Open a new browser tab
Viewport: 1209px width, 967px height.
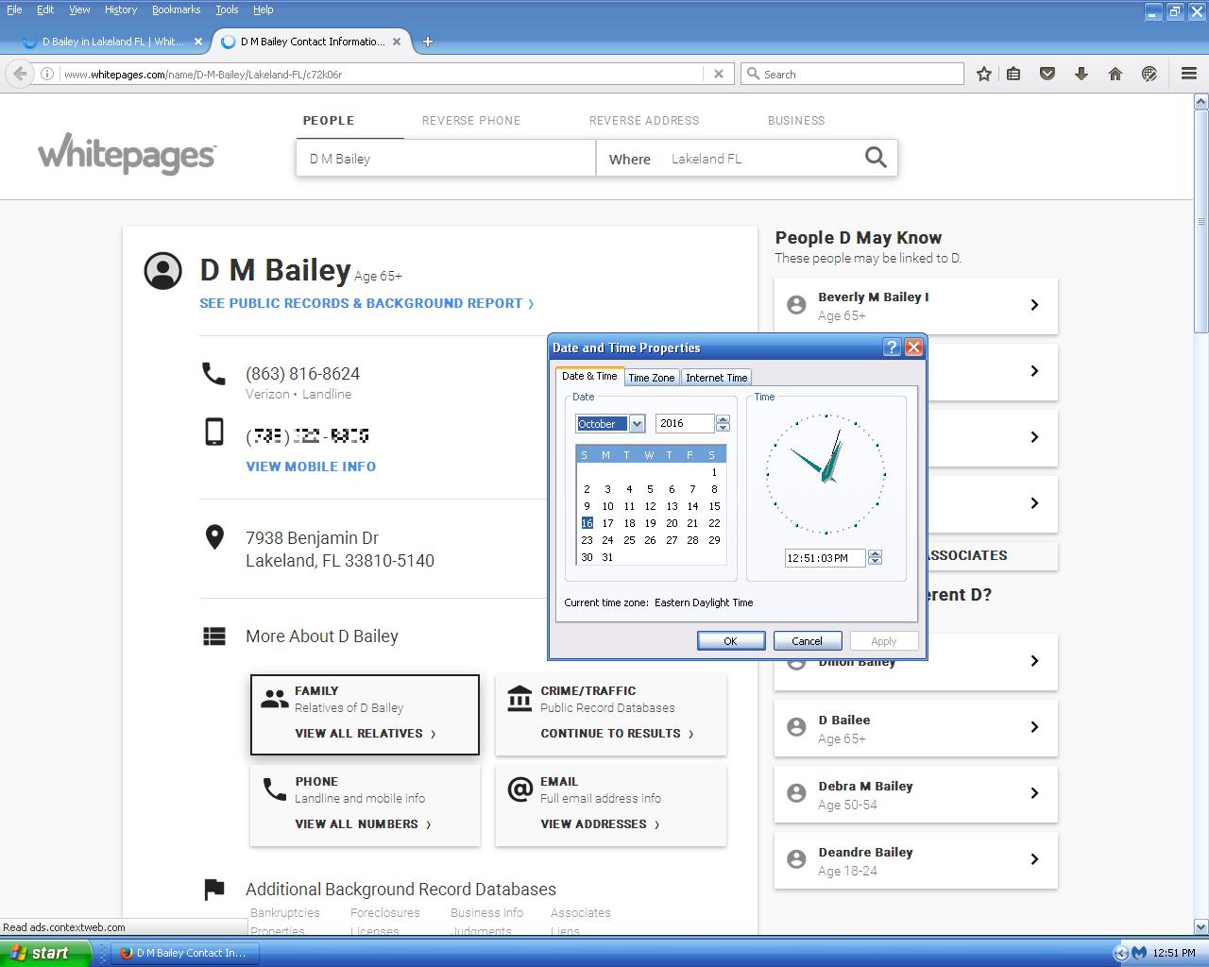pos(428,42)
